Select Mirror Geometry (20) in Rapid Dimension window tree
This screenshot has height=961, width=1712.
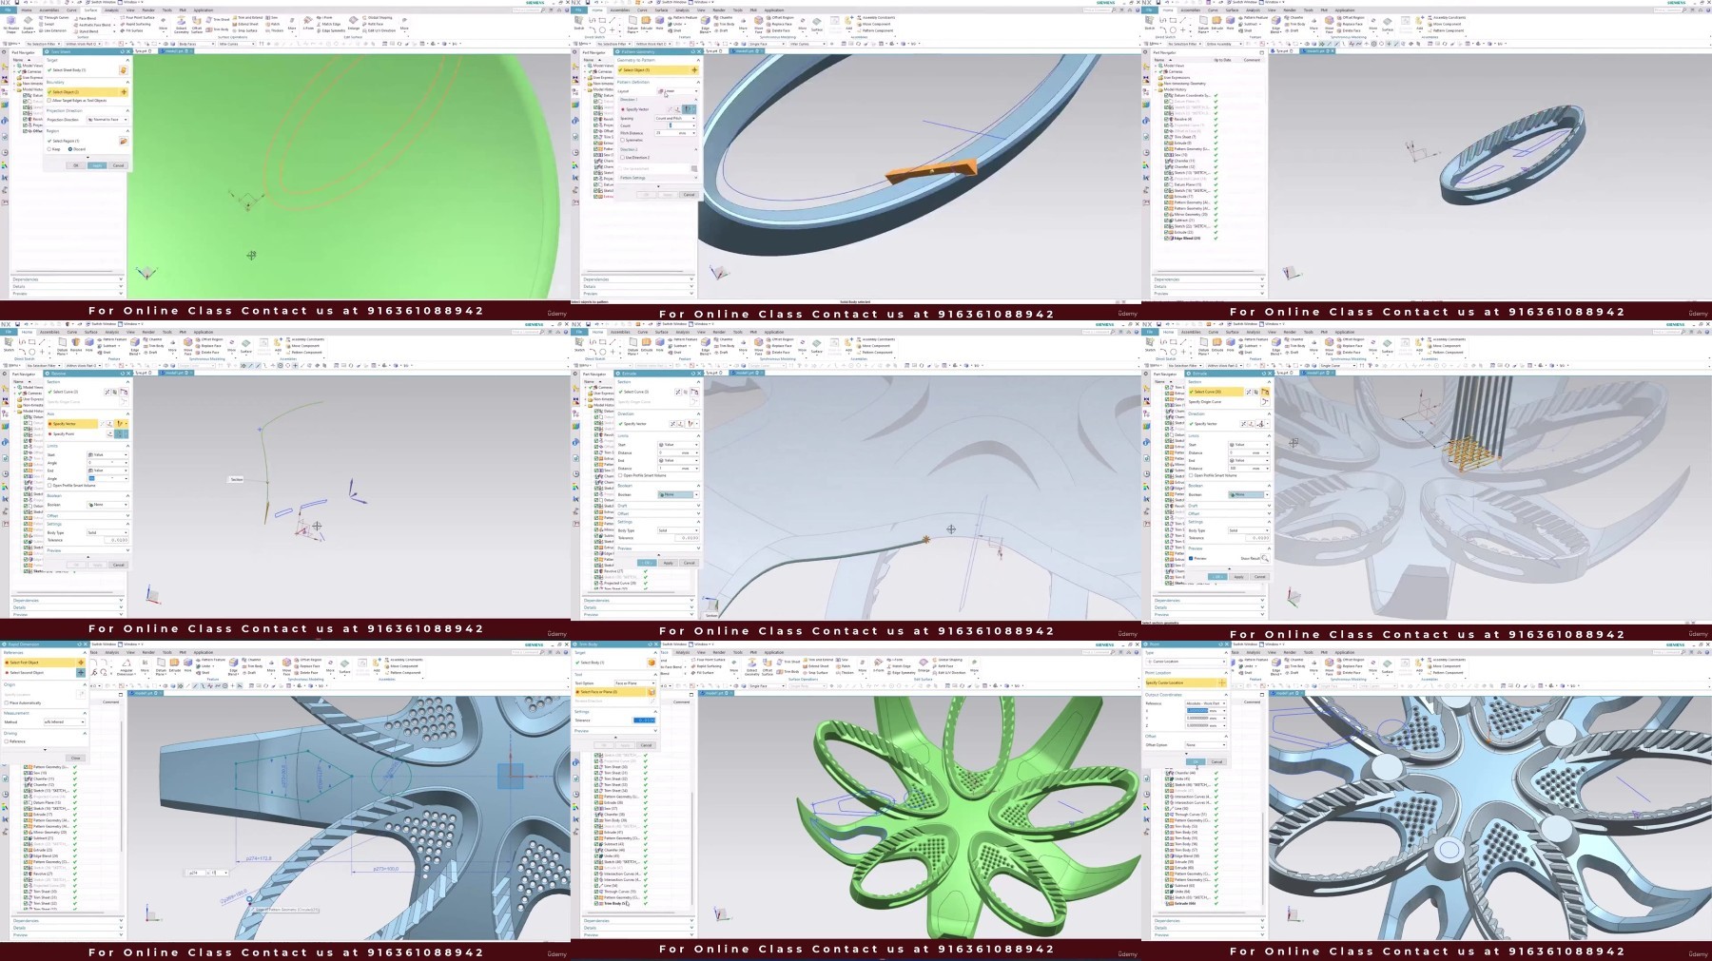(49, 832)
